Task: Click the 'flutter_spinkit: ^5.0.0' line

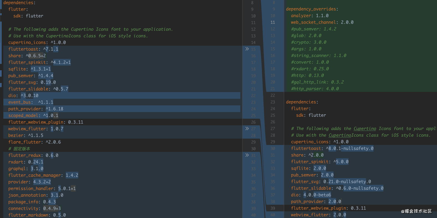Action: tap(320, 162)
